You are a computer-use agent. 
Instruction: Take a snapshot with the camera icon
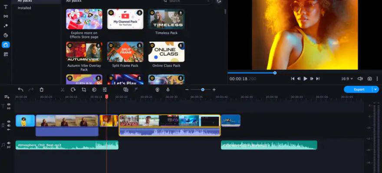pyautogui.click(x=369, y=79)
